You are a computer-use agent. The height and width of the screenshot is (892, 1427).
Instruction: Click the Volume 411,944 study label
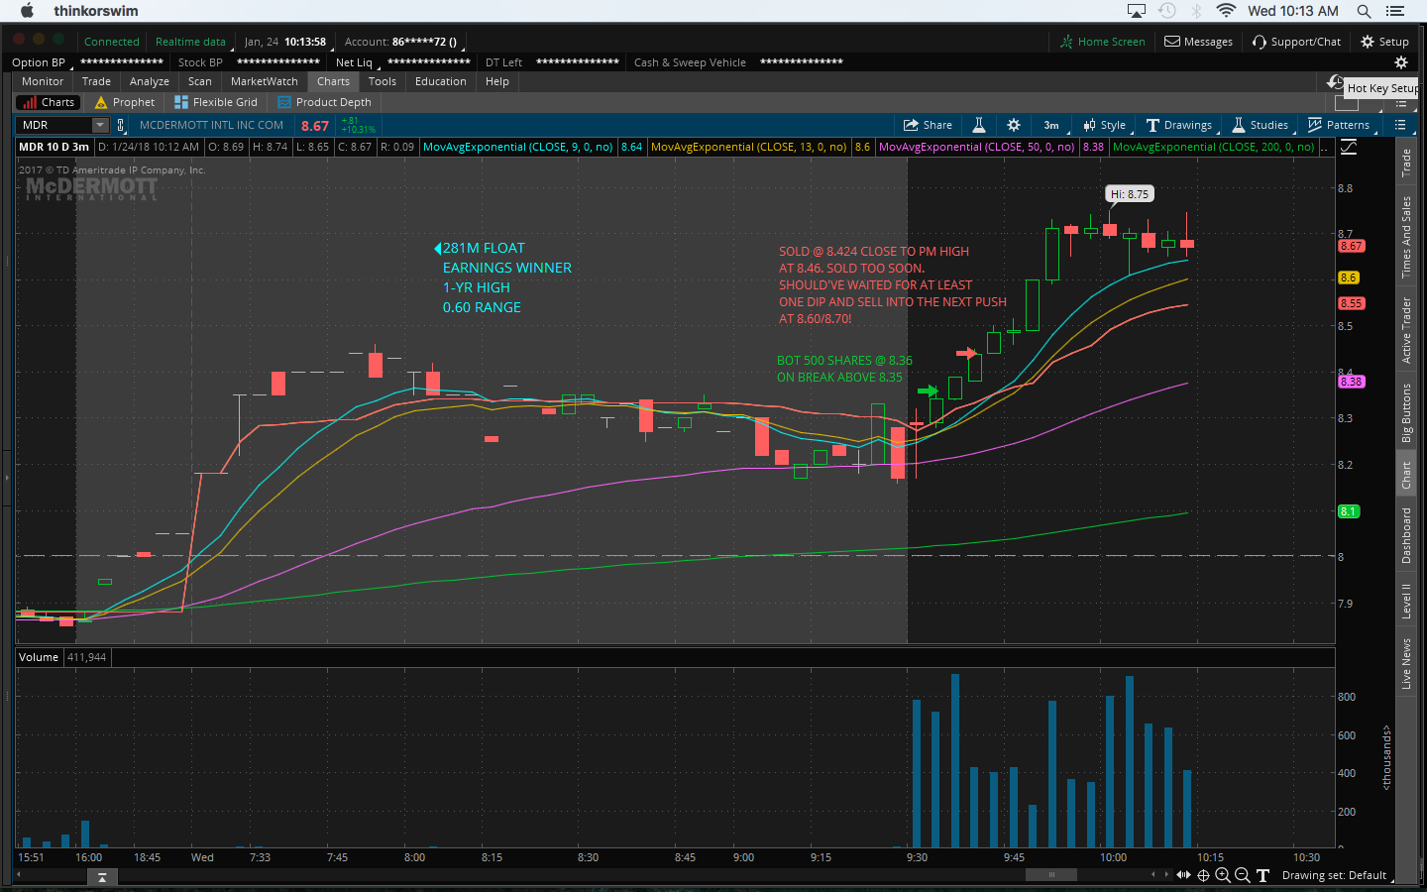62,657
